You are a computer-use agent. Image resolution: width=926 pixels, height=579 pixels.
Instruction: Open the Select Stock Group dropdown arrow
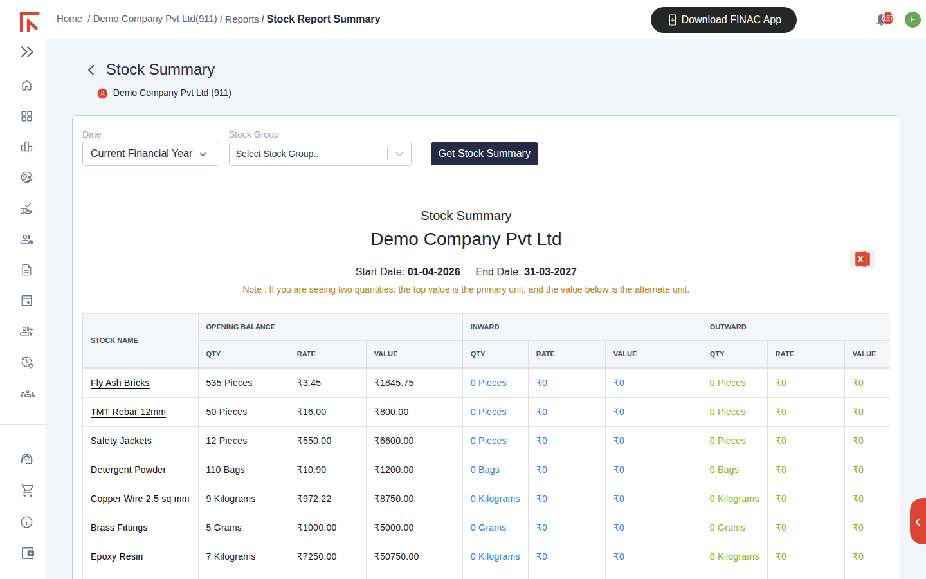pos(399,154)
